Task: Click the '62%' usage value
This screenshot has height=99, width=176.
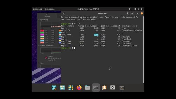Action: coord(119,43)
